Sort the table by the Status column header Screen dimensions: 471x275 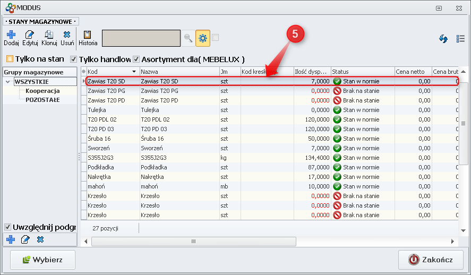coord(362,72)
